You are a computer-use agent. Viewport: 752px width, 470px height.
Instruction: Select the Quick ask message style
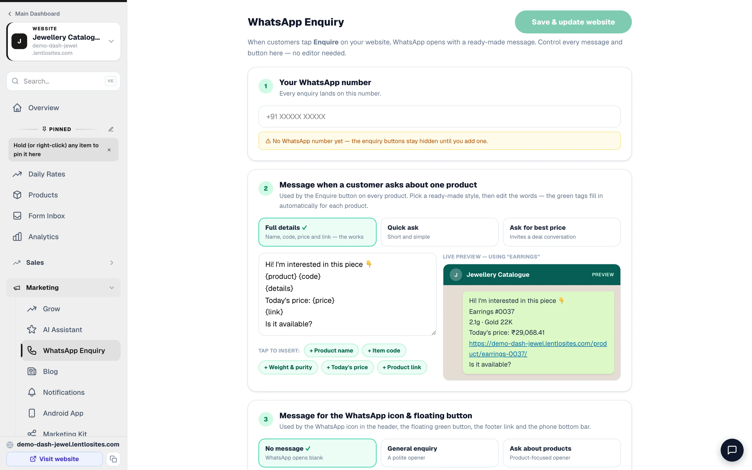[439, 232]
